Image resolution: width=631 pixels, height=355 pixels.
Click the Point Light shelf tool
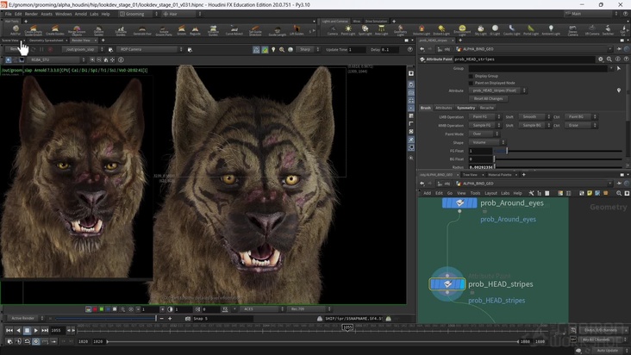[x=348, y=30]
